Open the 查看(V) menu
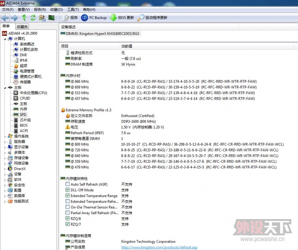The image size is (298, 250). 24,9
